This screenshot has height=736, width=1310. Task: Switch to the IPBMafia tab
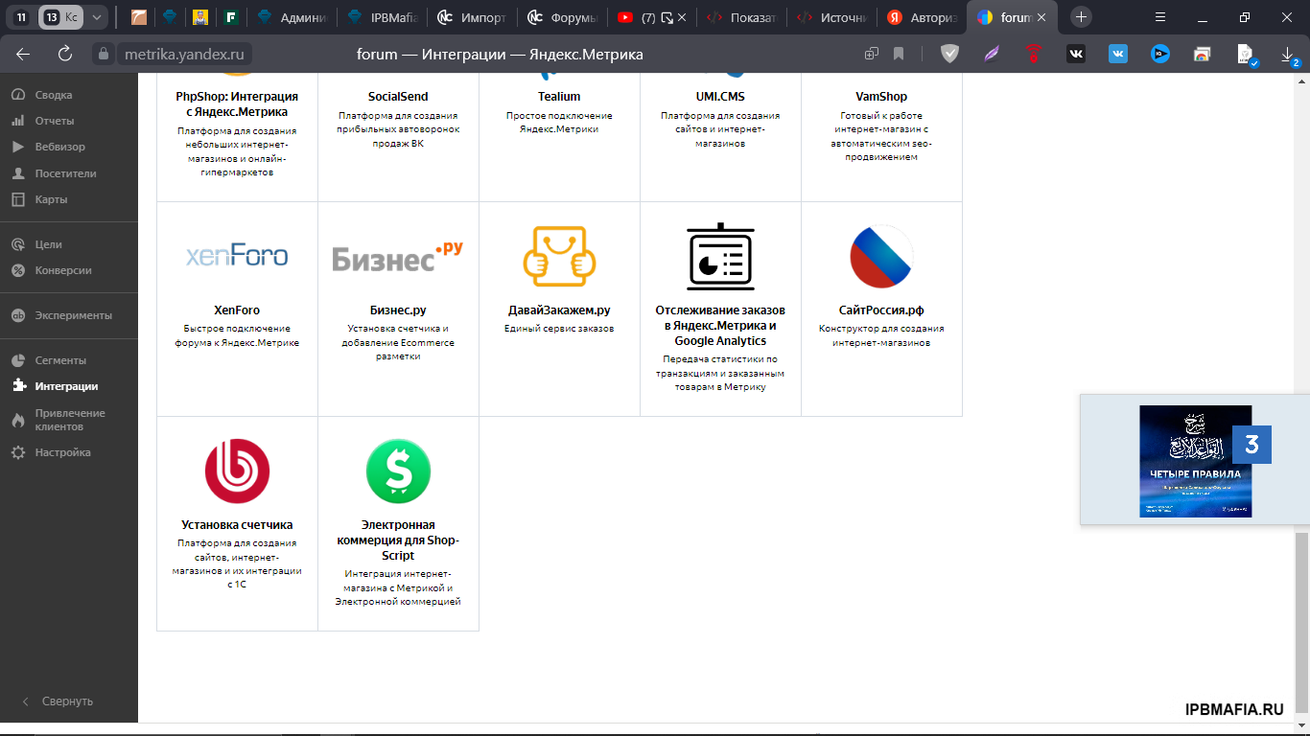pos(381,17)
